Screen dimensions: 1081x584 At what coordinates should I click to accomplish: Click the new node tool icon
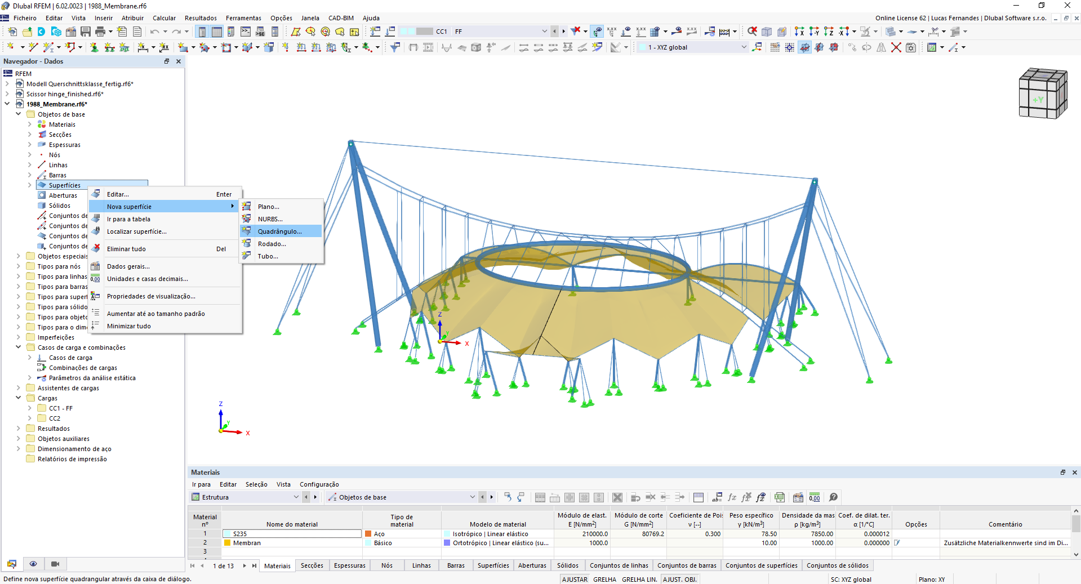coord(11,47)
